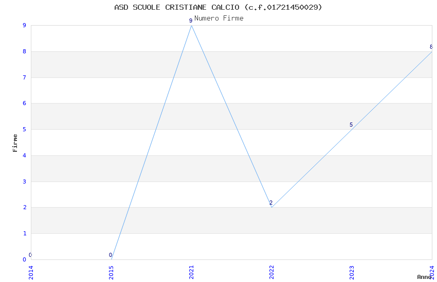Select the 2014 x-axis year label
Screen dimensions: 437x282
pos(31,273)
